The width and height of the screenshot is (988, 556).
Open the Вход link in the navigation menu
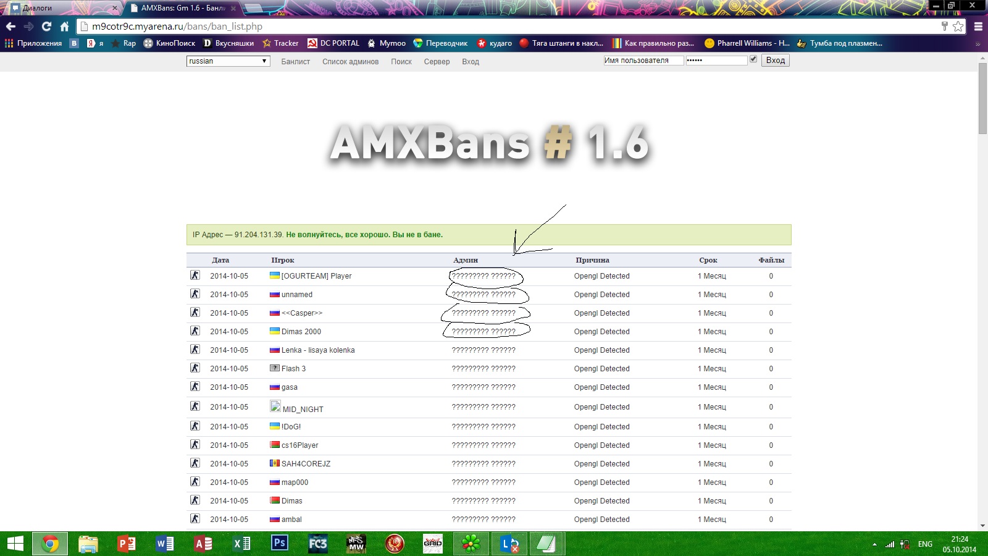click(471, 62)
